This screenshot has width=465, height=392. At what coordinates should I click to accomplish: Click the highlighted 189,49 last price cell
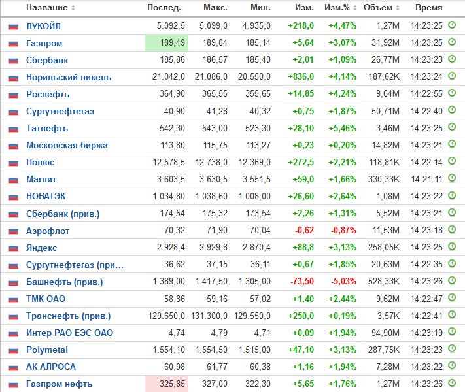(167, 43)
